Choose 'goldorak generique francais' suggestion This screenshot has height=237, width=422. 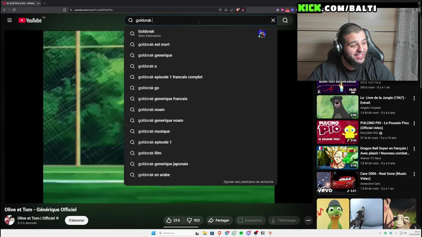(200, 99)
